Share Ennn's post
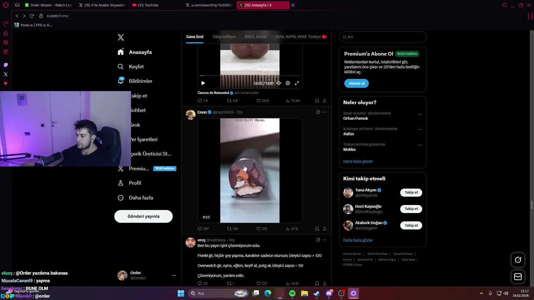534x300 pixels. [325, 229]
